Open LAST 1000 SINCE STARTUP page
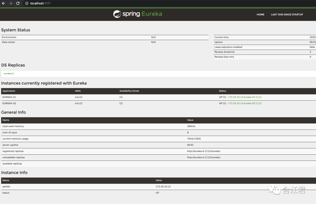The width and height of the screenshot is (316, 204). pyautogui.click(x=287, y=15)
